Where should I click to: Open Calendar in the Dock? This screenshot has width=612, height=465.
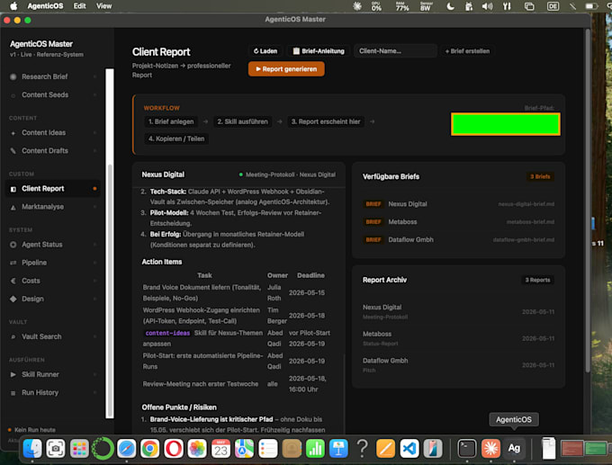coord(220,448)
